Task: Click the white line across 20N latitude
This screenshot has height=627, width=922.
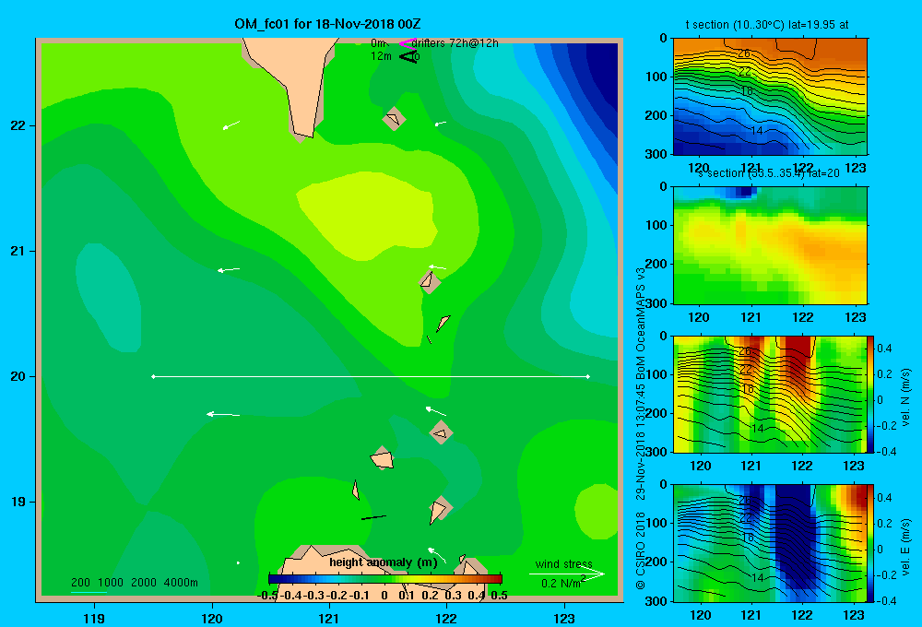Action: [x=371, y=376]
